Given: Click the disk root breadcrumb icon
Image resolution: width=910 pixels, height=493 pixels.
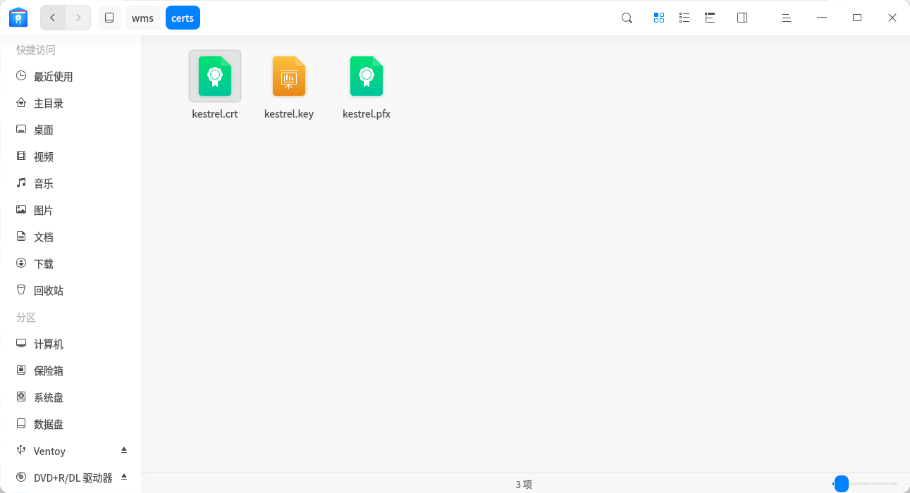Looking at the screenshot, I should coord(109,18).
